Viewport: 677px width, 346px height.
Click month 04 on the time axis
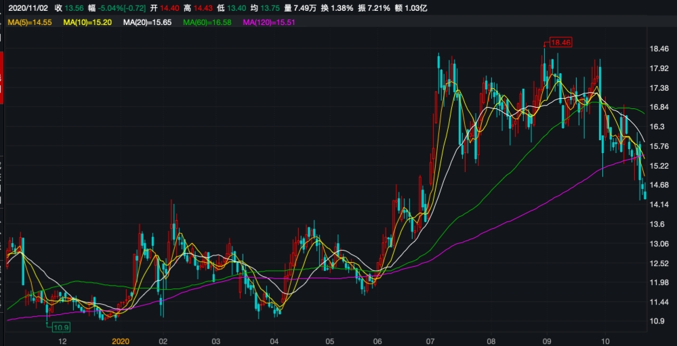(274, 341)
